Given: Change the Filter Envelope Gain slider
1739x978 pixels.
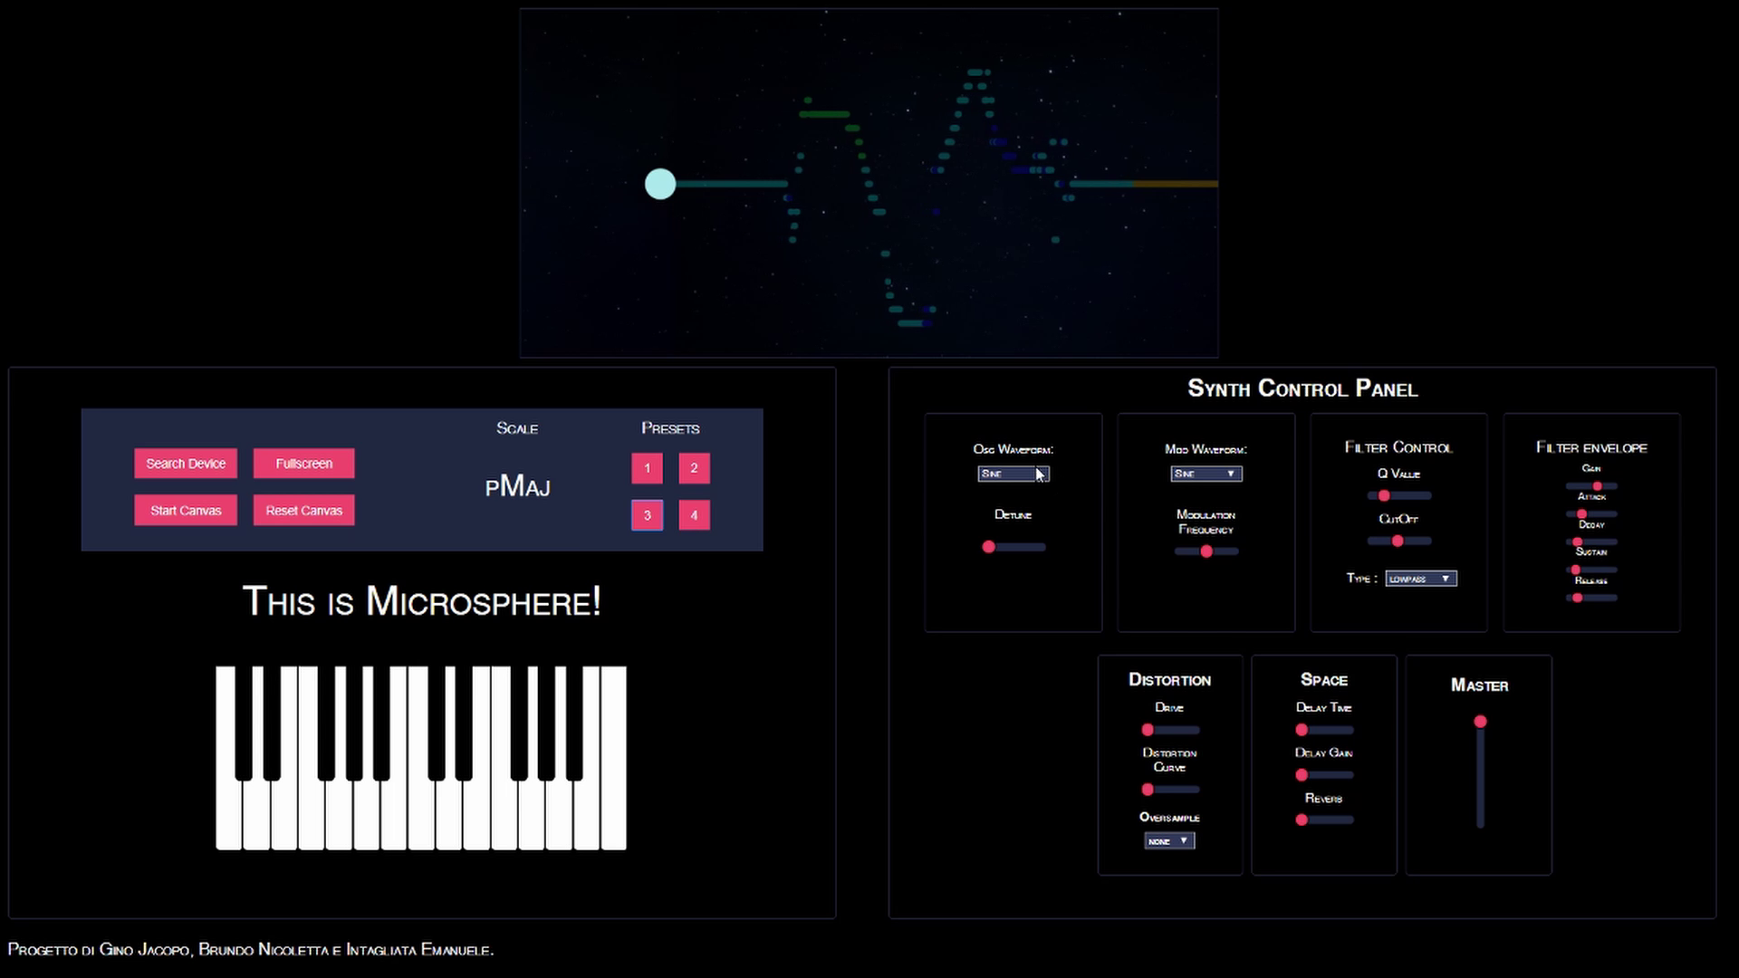Looking at the screenshot, I should click(x=1591, y=486).
